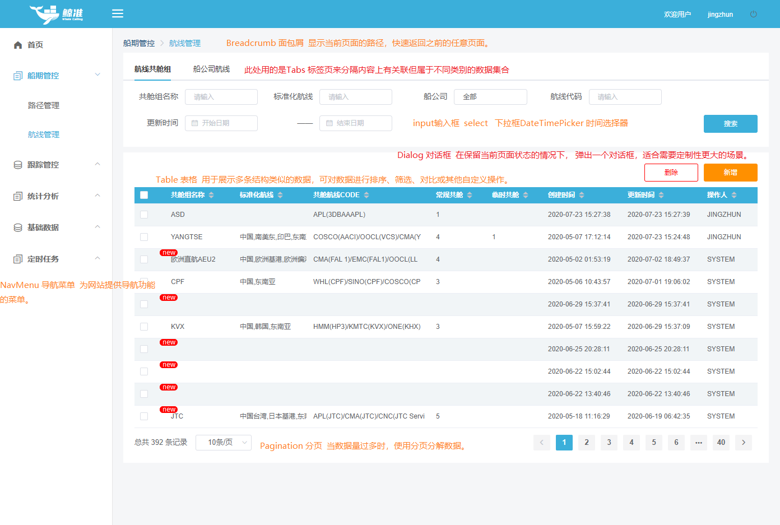
Task: Click the orange 新增 button
Action: (x=730, y=172)
